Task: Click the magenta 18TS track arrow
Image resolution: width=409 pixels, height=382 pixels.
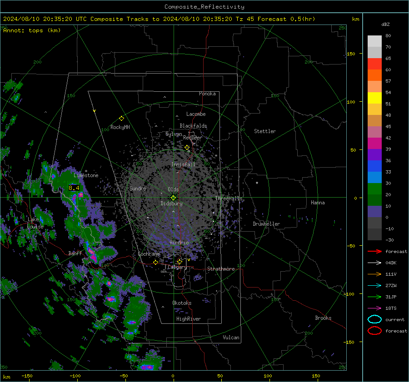Action: [x=374, y=308]
